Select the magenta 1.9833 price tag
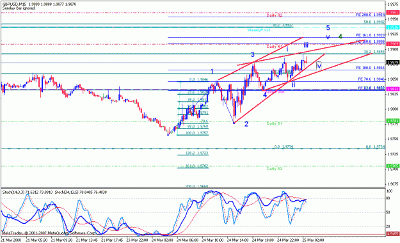 tap(393, 89)
